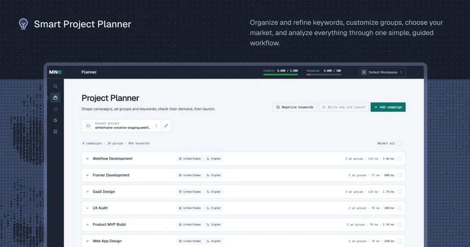470x247 pixels.
Task: Click English tag on Web App Design
Action: (213, 241)
